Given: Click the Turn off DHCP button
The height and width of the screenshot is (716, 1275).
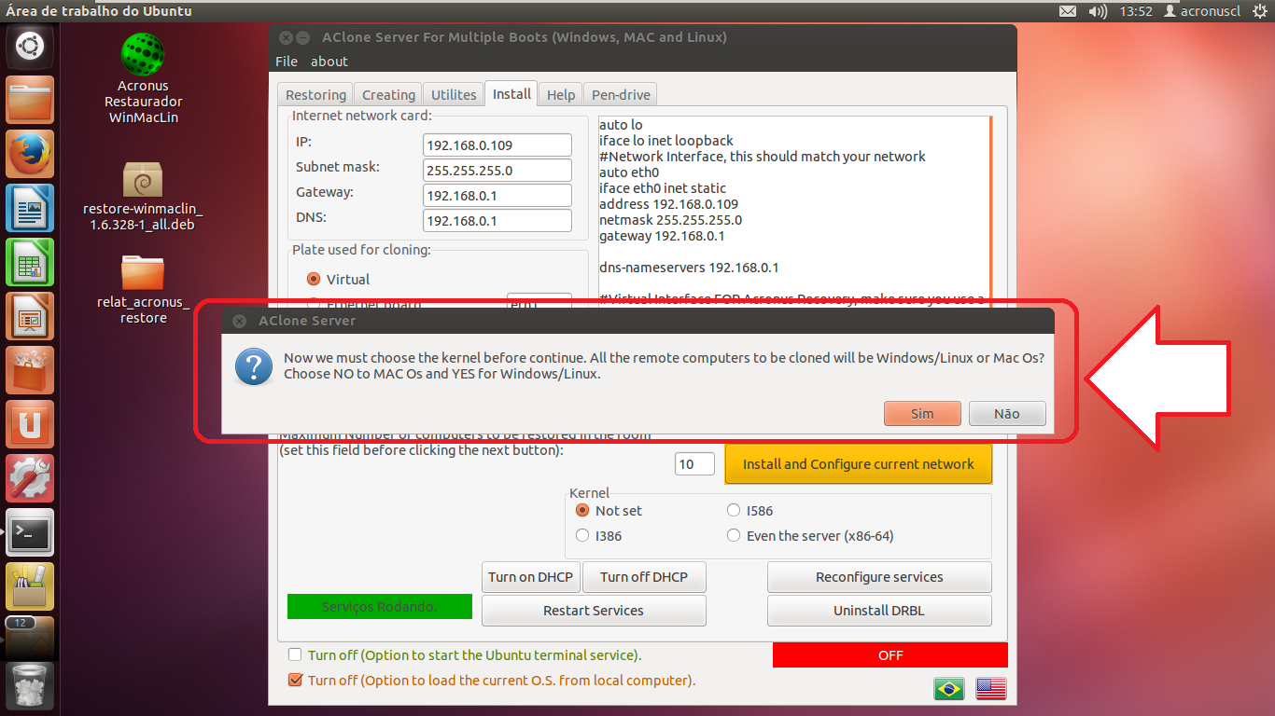Looking at the screenshot, I should [x=644, y=576].
